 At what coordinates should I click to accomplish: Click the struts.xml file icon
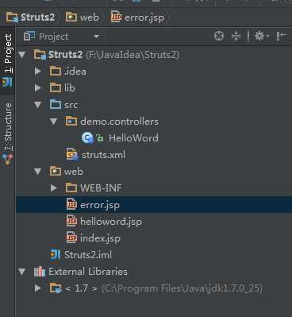pos(72,154)
